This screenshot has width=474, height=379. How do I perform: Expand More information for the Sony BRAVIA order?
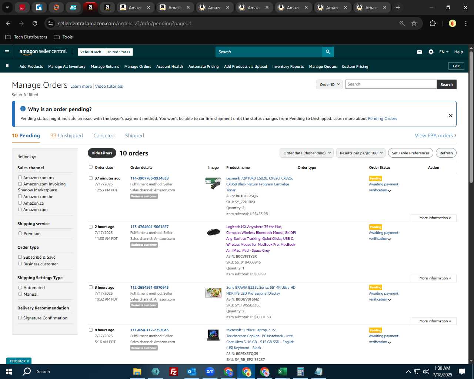click(434, 321)
